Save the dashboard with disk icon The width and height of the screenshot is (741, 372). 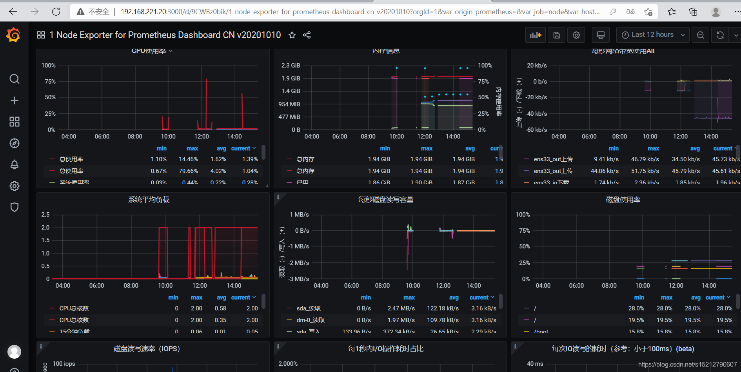pyautogui.click(x=556, y=35)
